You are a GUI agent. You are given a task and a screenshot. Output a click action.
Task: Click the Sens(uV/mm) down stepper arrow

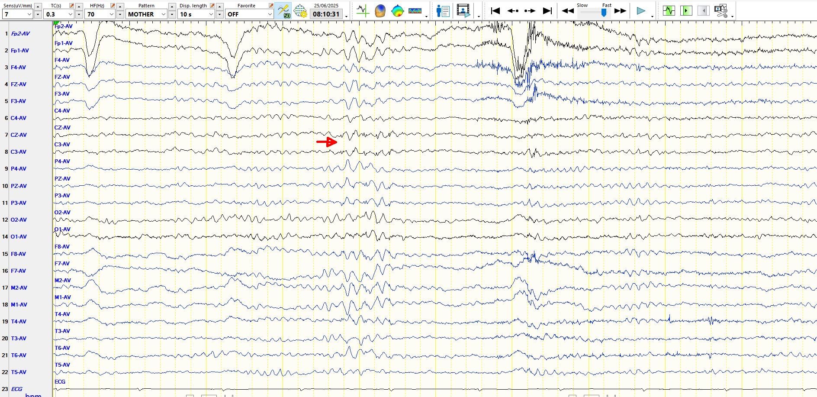click(38, 14)
